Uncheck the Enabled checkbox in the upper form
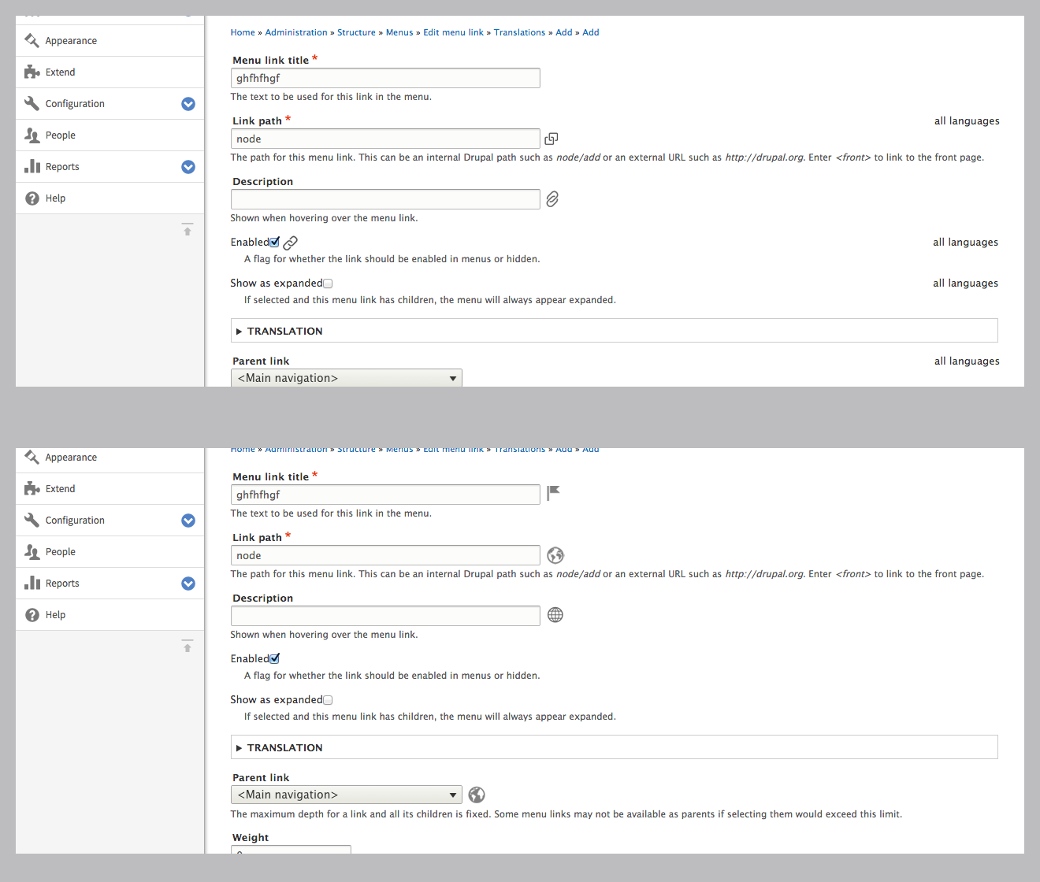 click(274, 243)
